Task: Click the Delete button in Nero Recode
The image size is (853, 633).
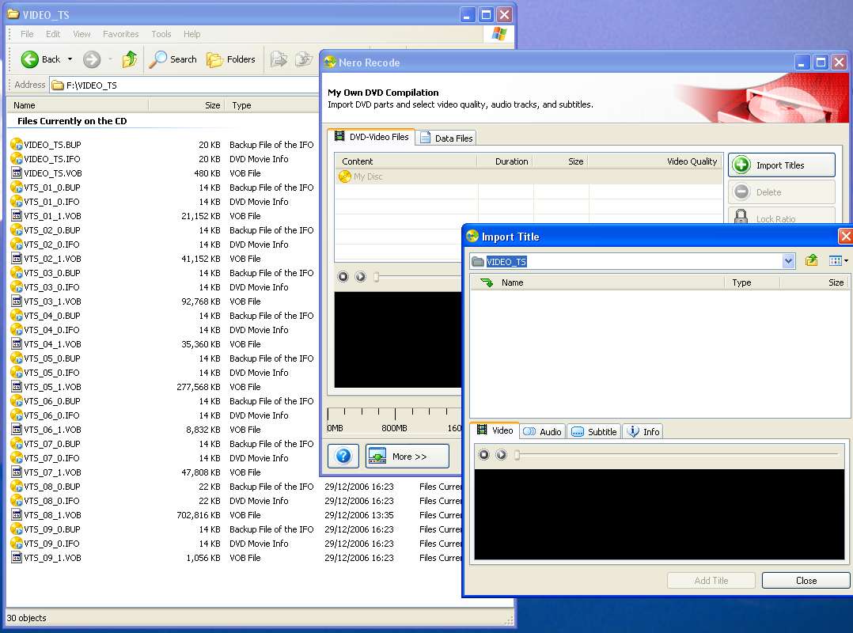Action: [781, 192]
